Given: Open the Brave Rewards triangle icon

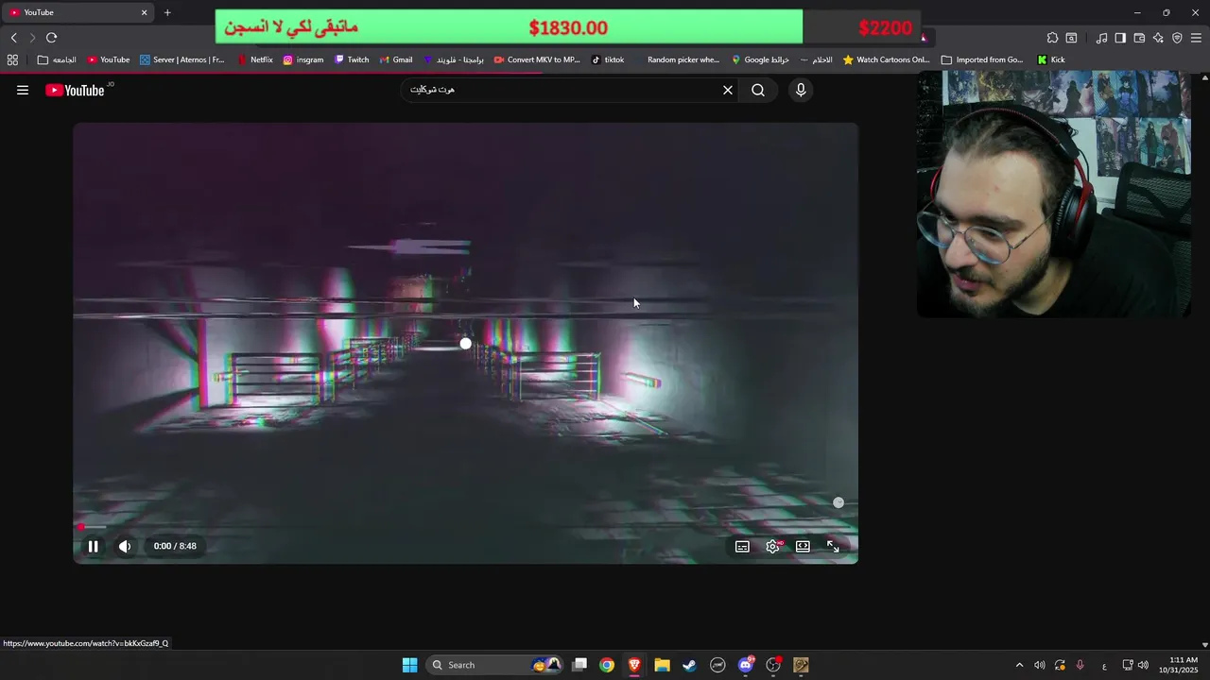Looking at the screenshot, I should [924, 38].
